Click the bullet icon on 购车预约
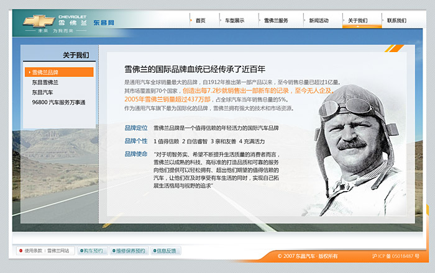The width and height of the screenshot is (435, 273). coord(82,251)
